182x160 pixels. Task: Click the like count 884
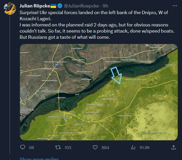[x=105, y=147]
